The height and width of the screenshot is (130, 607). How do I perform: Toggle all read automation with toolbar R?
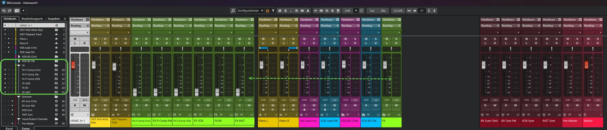pyautogui.click(x=297, y=11)
